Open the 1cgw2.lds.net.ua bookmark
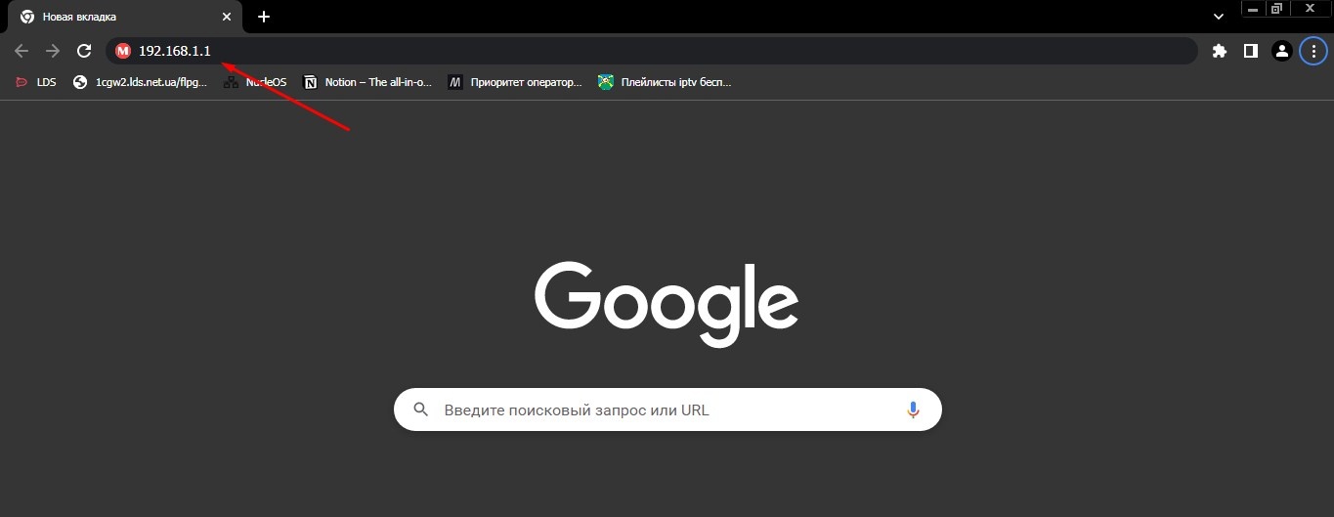 141,82
